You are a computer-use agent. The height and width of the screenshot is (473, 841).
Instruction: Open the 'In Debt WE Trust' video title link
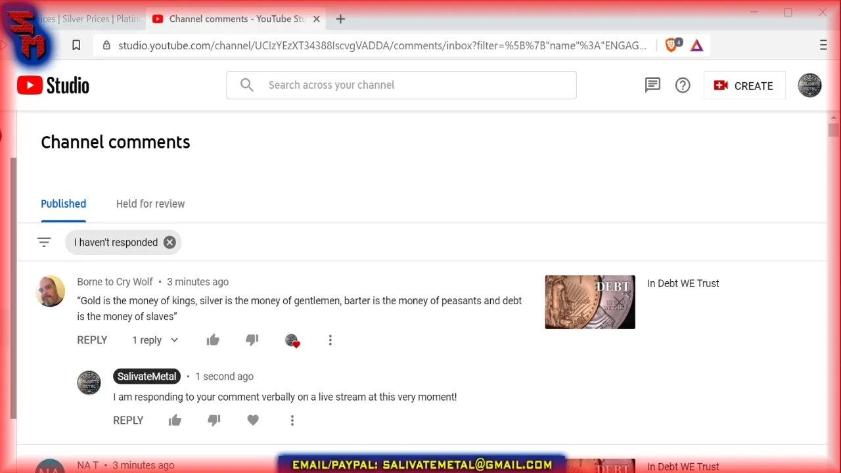coord(683,283)
